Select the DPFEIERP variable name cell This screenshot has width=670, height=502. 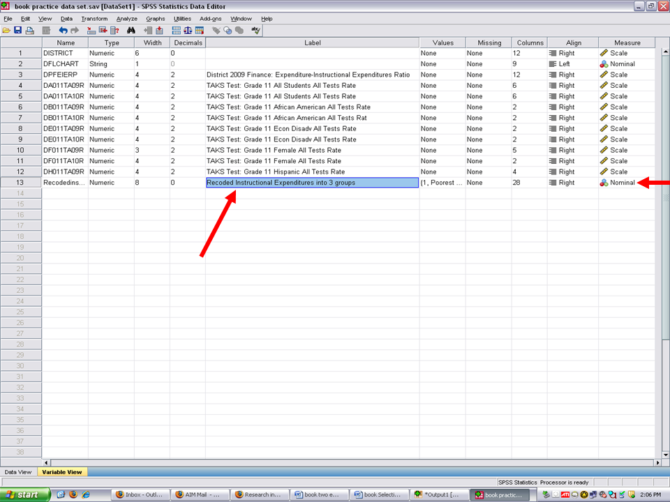pos(64,75)
